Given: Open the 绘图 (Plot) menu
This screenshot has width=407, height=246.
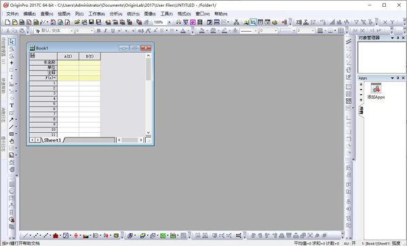Looking at the screenshot, I should point(64,14).
